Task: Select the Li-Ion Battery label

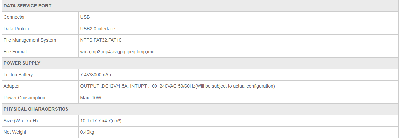Action: (x=18, y=75)
